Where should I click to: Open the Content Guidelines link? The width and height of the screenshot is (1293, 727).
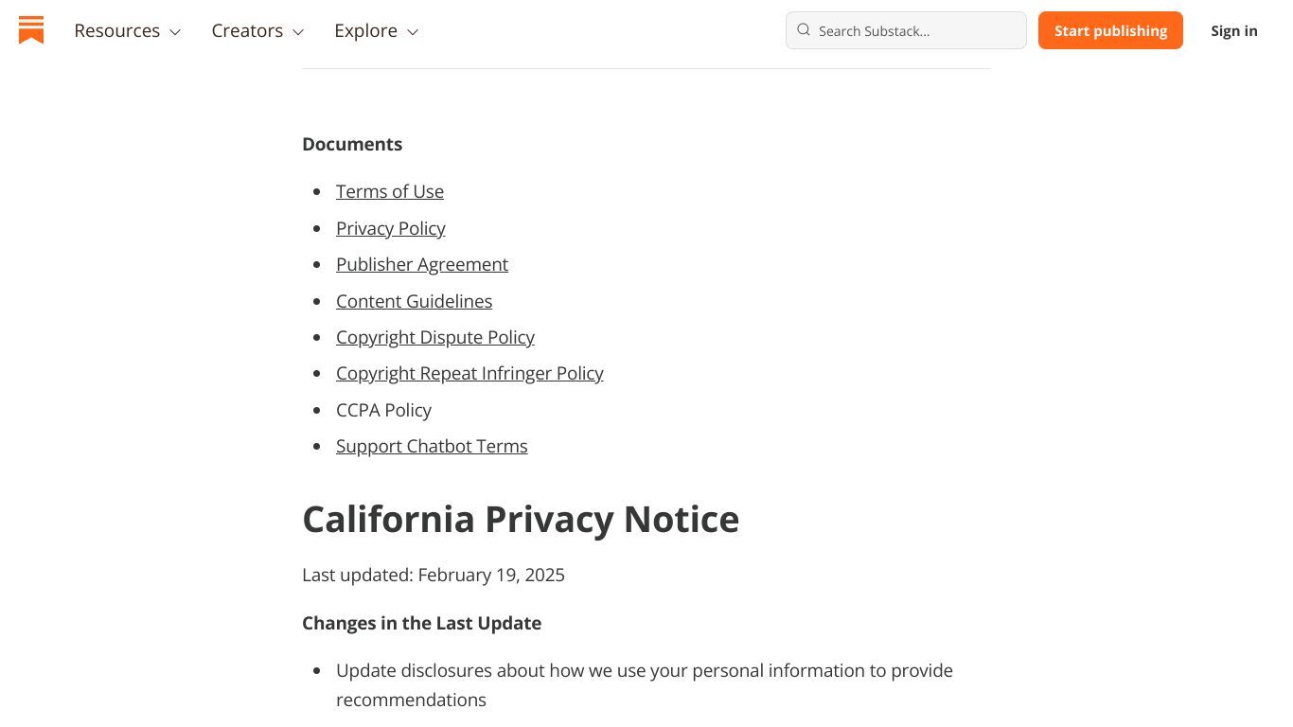click(415, 301)
